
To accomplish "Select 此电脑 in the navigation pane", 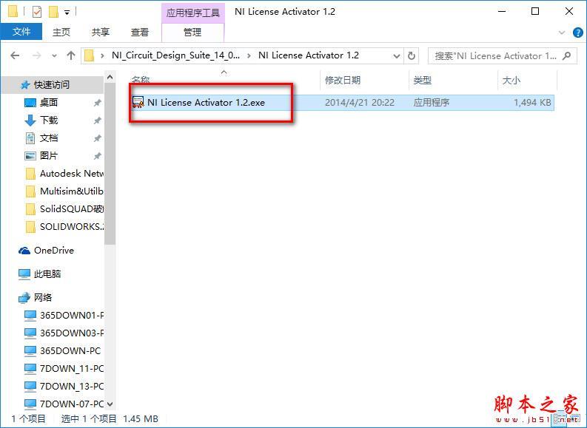I will (x=40, y=274).
